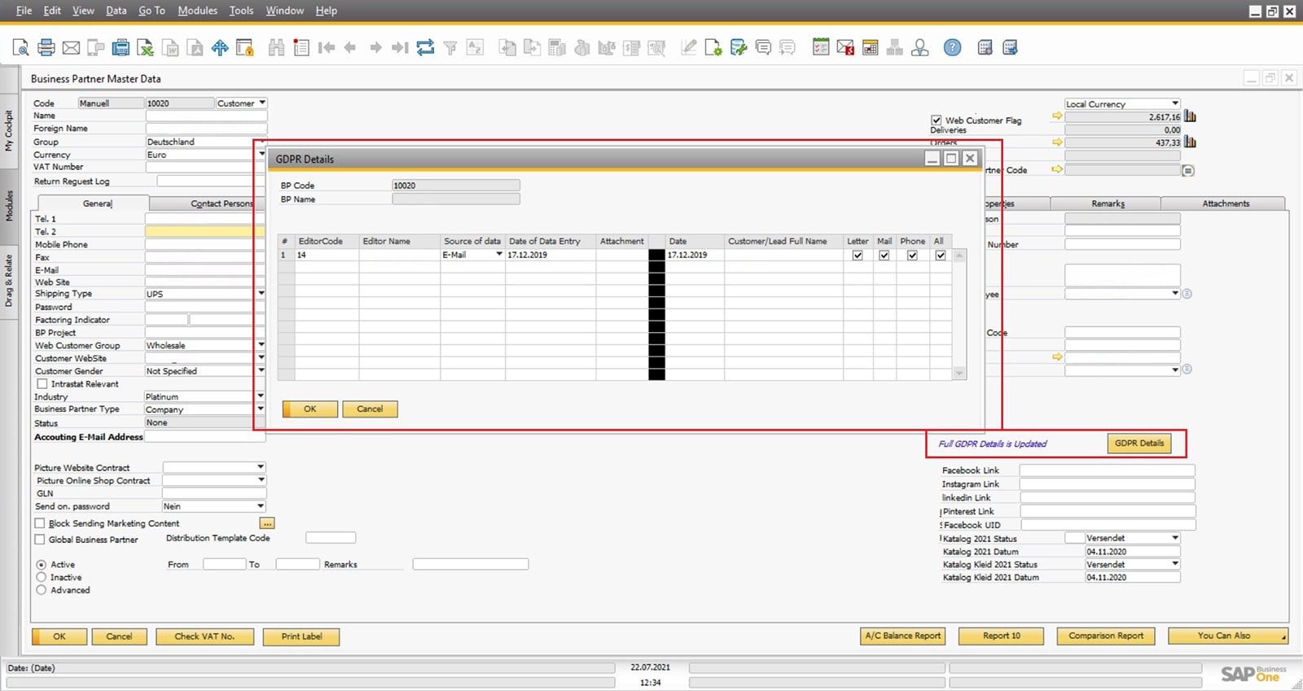
Task: Open Print Preview from the toolbar
Action: (x=21, y=48)
